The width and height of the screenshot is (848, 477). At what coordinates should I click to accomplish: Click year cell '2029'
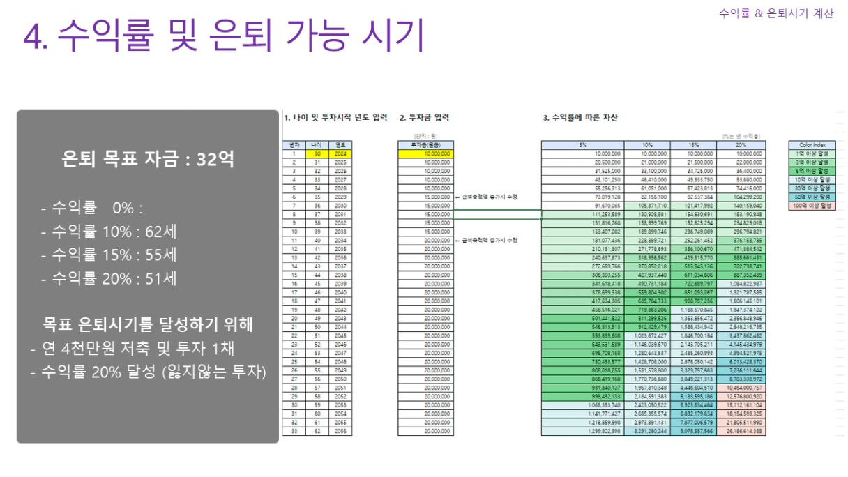click(340, 197)
